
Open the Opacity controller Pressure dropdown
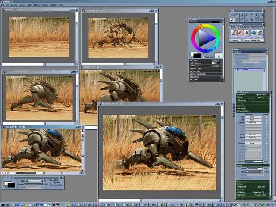click(x=253, y=123)
